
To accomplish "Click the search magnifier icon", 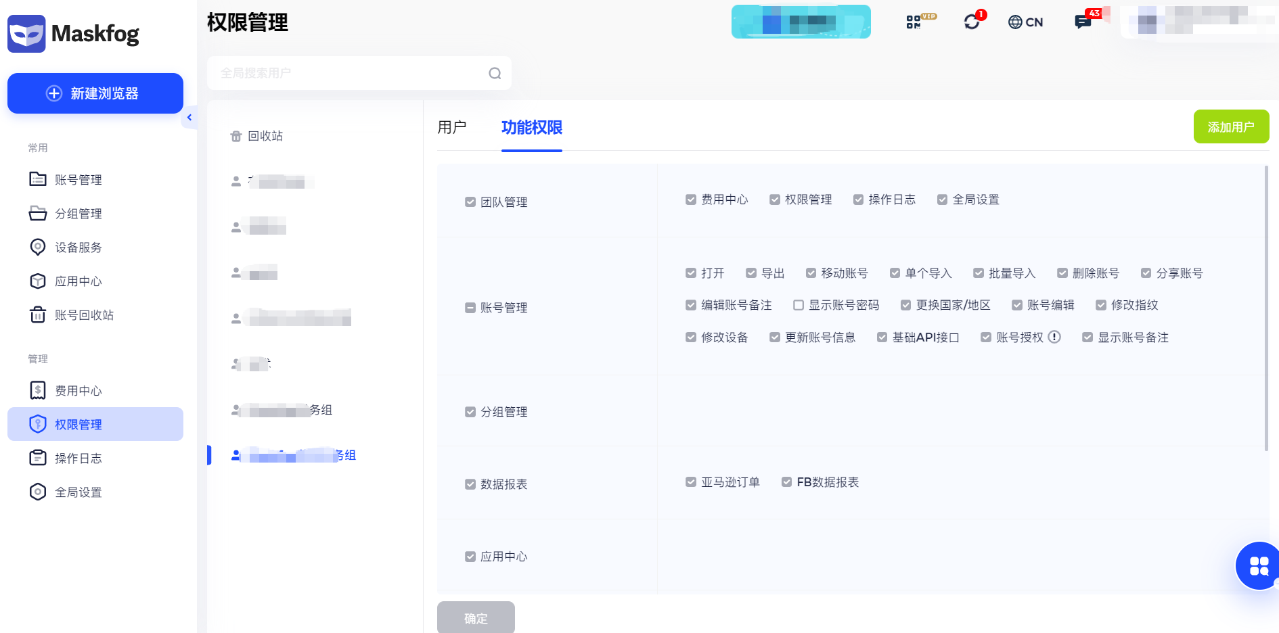I will point(495,73).
